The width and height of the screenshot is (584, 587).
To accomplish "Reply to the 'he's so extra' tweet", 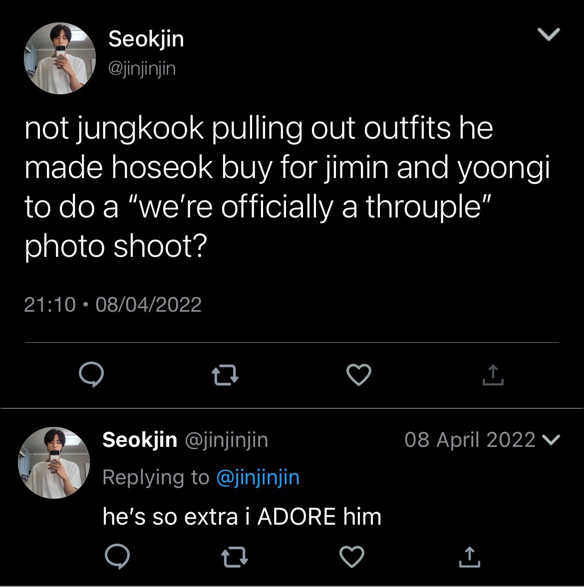I will click(x=117, y=556).
